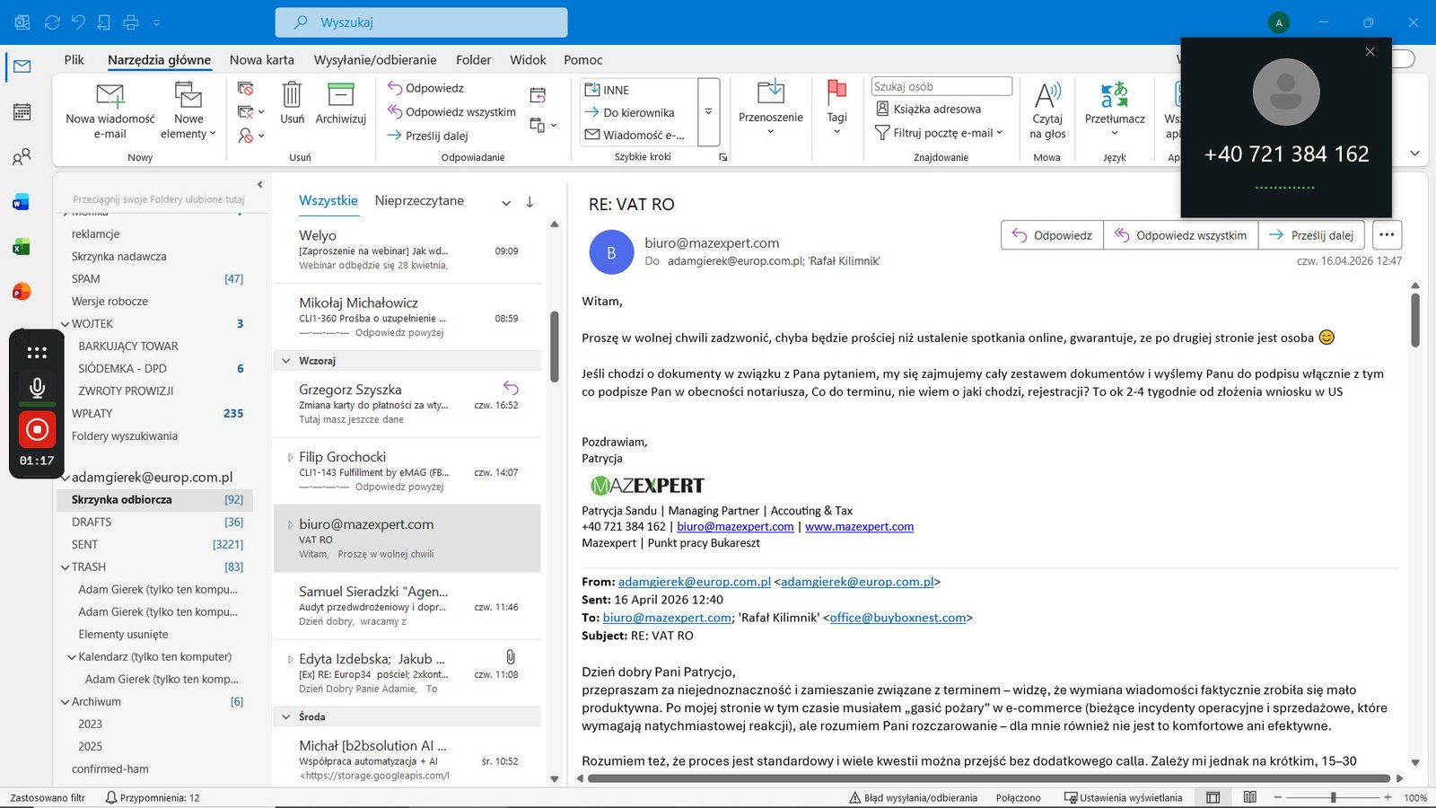Switch to normal view in status bar
The image size is (1436, 808).
(1213, 797)
